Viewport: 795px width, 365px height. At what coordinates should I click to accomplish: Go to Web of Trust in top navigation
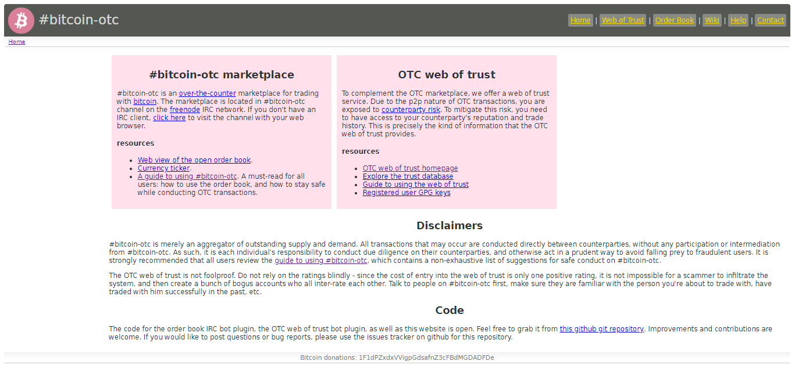coord(623,20)
